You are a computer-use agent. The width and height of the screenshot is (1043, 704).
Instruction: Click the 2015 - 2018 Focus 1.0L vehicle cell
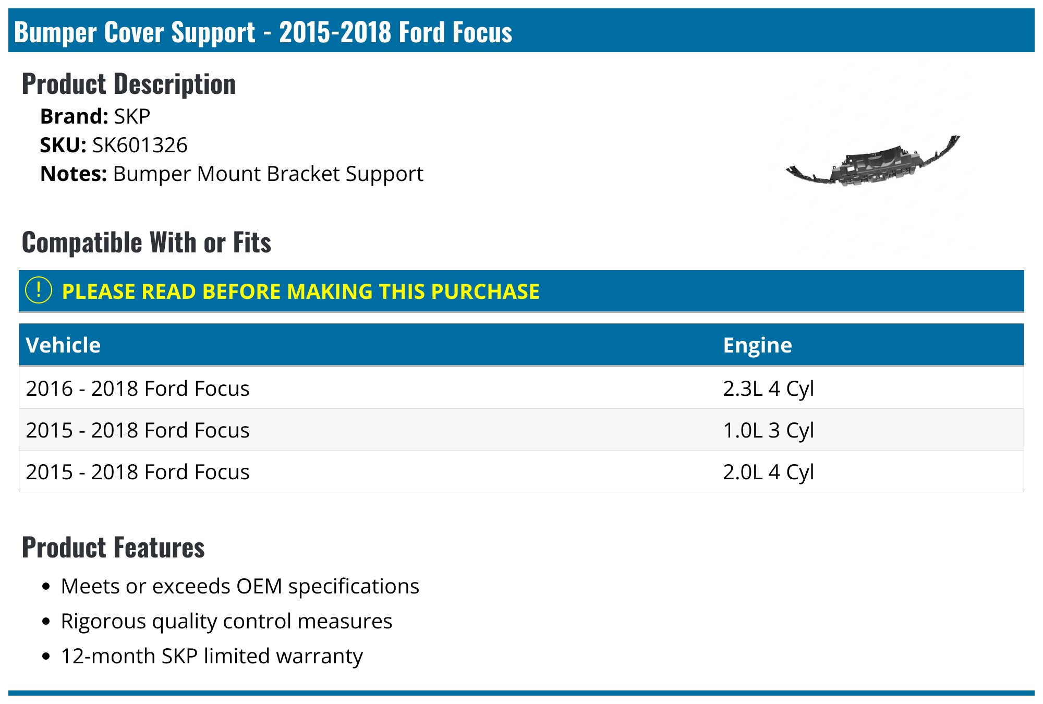click(138, 430)
